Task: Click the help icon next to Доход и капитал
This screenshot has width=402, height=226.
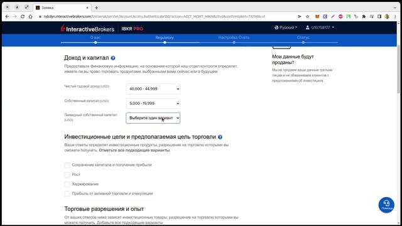Action: [113, 58]
